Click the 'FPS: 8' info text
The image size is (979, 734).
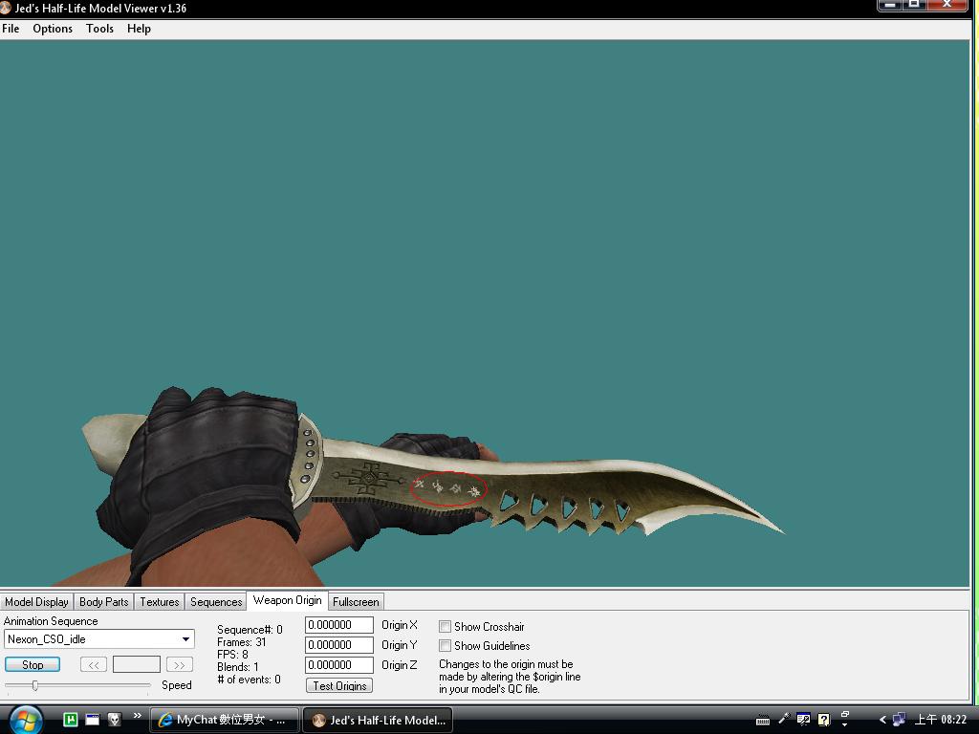tap(232, 655)
